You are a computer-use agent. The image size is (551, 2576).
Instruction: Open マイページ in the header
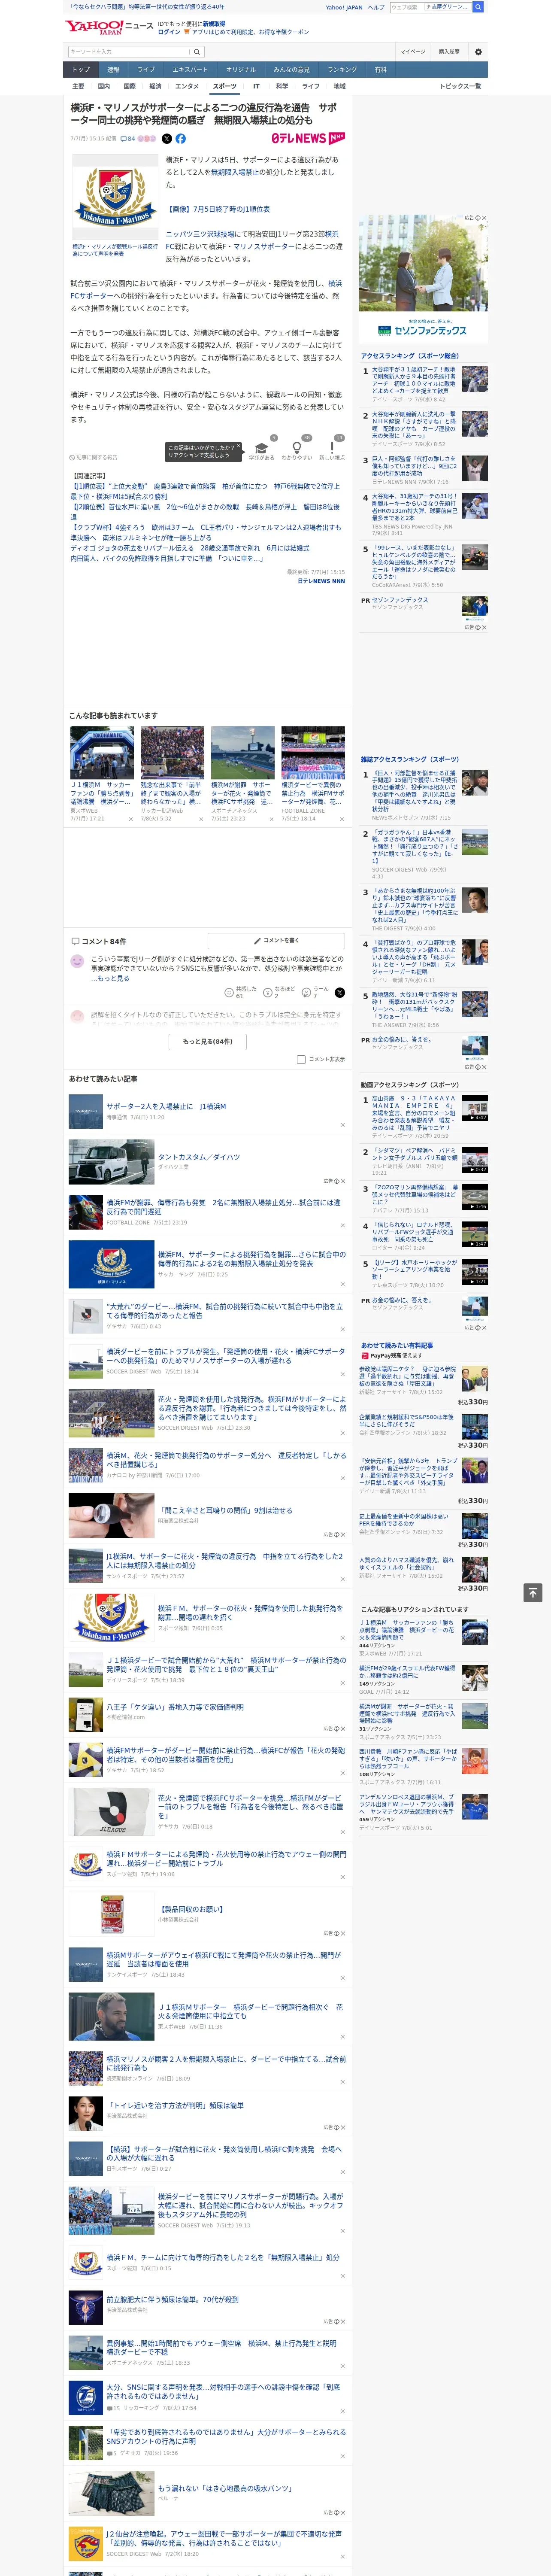[x=412, y=52]
